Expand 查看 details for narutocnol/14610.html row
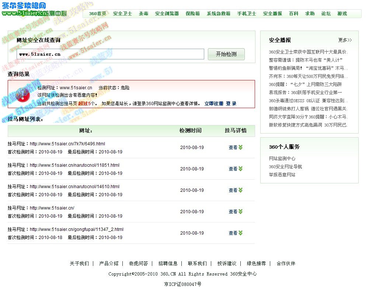Image resolution: width=369 pixels, height=294 pixels. point(236,190)
